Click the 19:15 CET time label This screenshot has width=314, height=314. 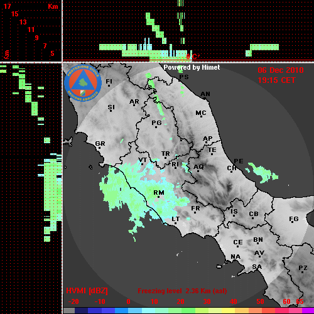pyautogui.click(x=276, y=80)
